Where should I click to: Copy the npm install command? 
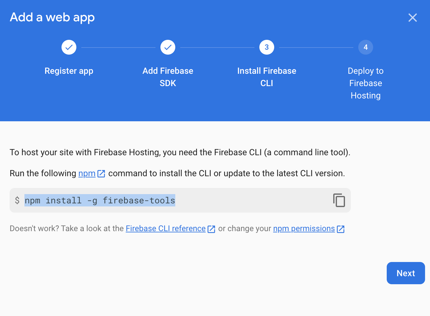(x=339, y=200)
